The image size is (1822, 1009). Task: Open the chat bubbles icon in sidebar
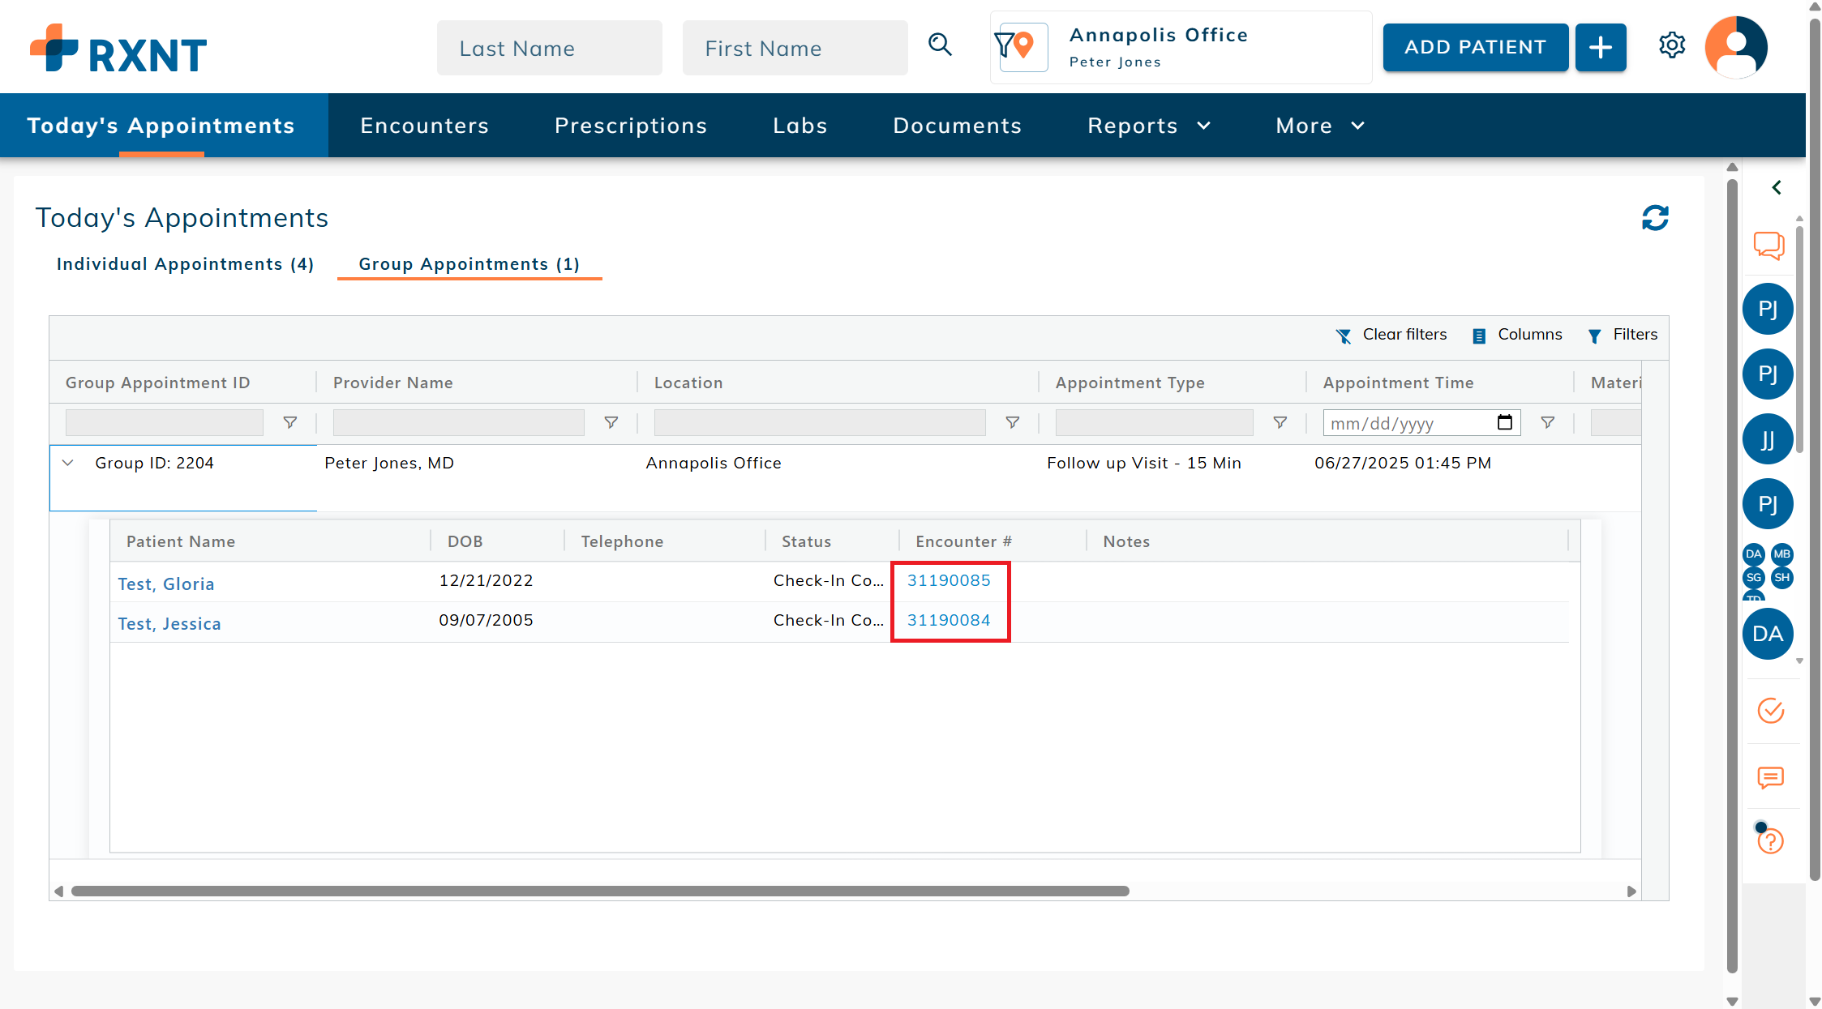[x=1768, y=245]
